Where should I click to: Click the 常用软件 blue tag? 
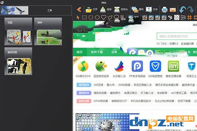coord(84,85)
